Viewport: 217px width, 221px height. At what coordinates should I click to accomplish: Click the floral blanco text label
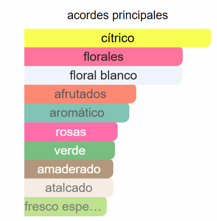point(103,75)
